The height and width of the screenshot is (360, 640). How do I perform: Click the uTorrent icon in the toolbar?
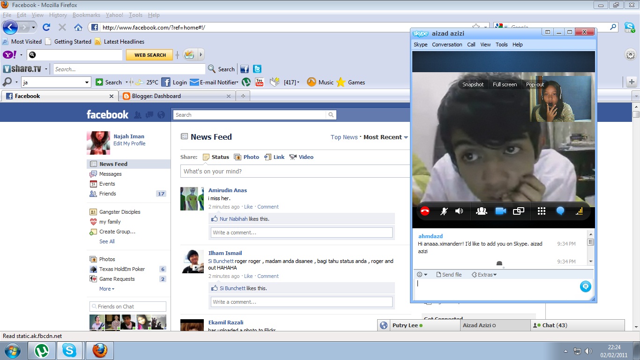tap(246, 82)
